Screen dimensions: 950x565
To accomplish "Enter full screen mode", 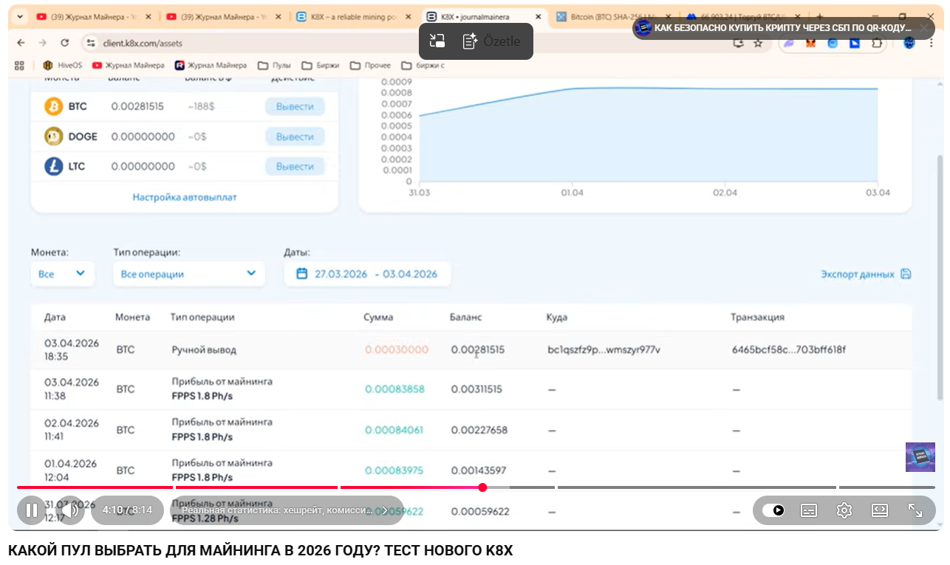I will 915,510.
